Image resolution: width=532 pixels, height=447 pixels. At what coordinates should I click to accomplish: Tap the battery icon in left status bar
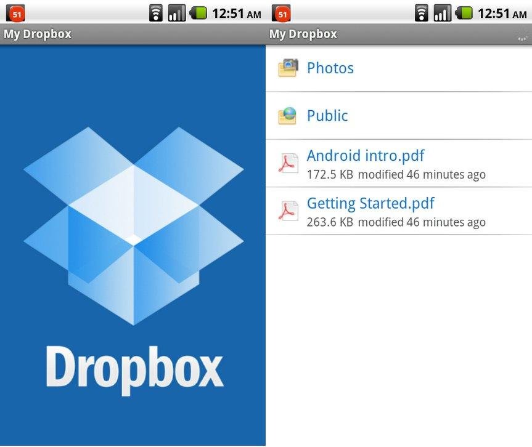pos(198,14)
